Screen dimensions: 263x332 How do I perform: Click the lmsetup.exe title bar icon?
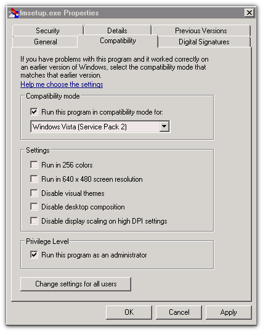click(x=14, y=13)
